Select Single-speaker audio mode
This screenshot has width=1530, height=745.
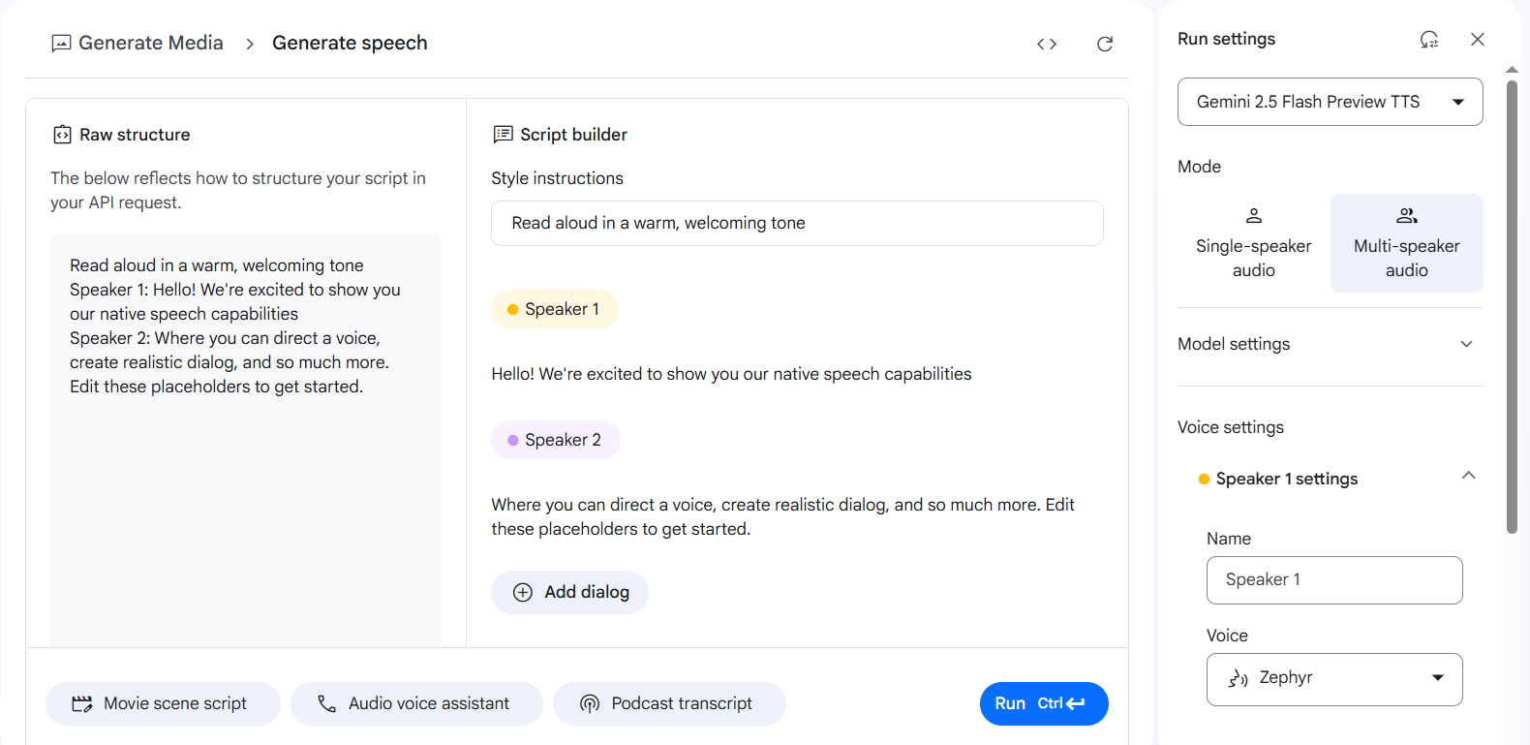[1253, 243]
